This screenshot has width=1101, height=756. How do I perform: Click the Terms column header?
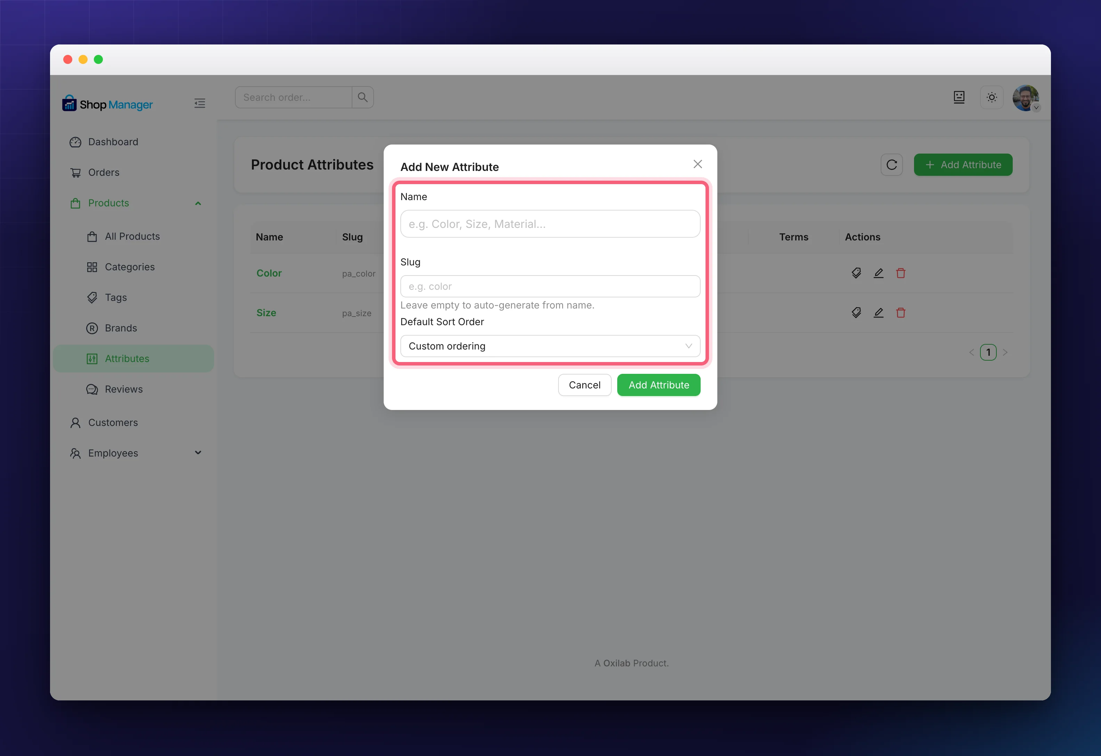point(793,237)
